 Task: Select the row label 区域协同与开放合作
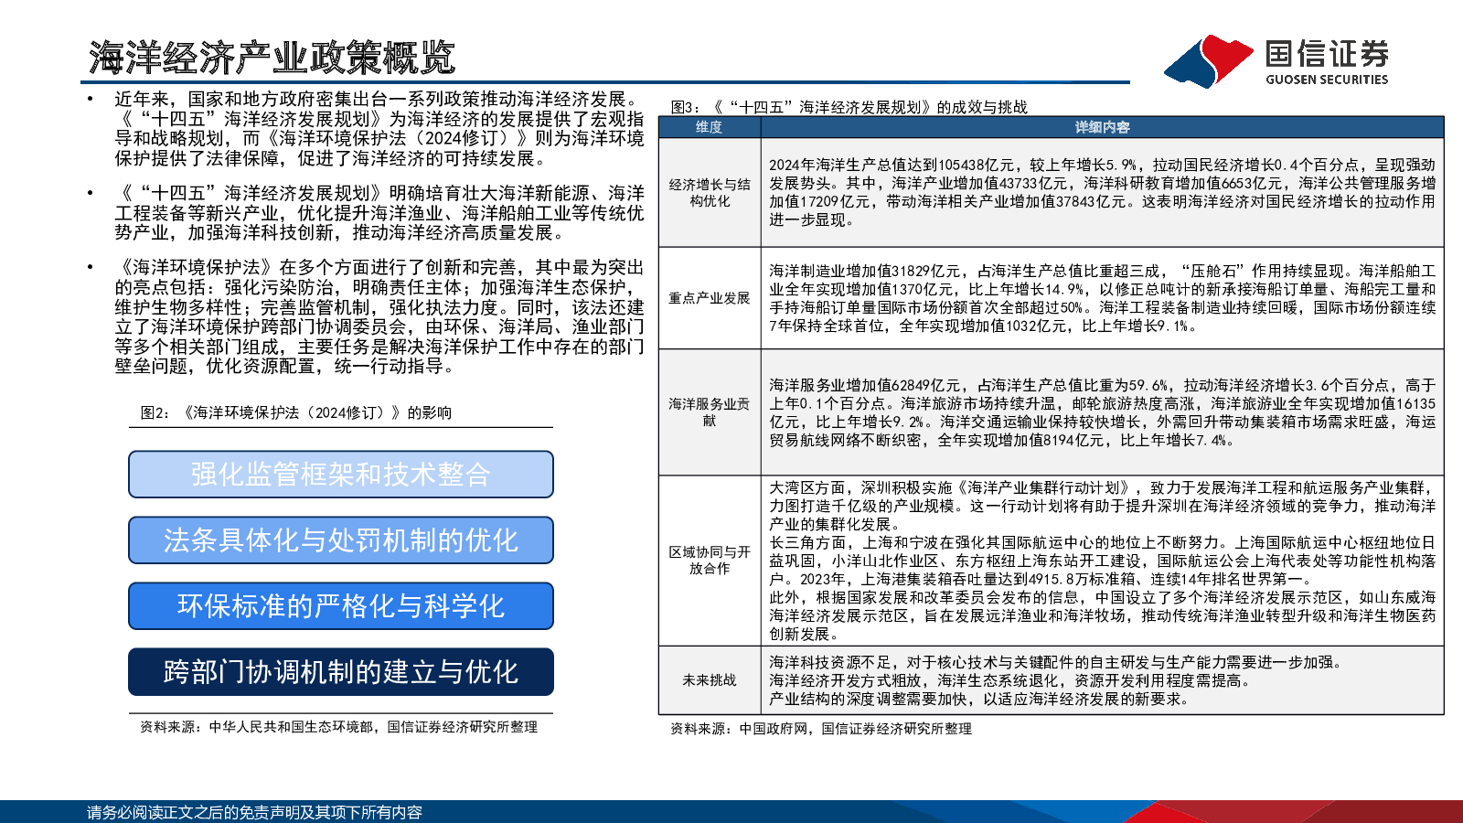coord(710,560)
